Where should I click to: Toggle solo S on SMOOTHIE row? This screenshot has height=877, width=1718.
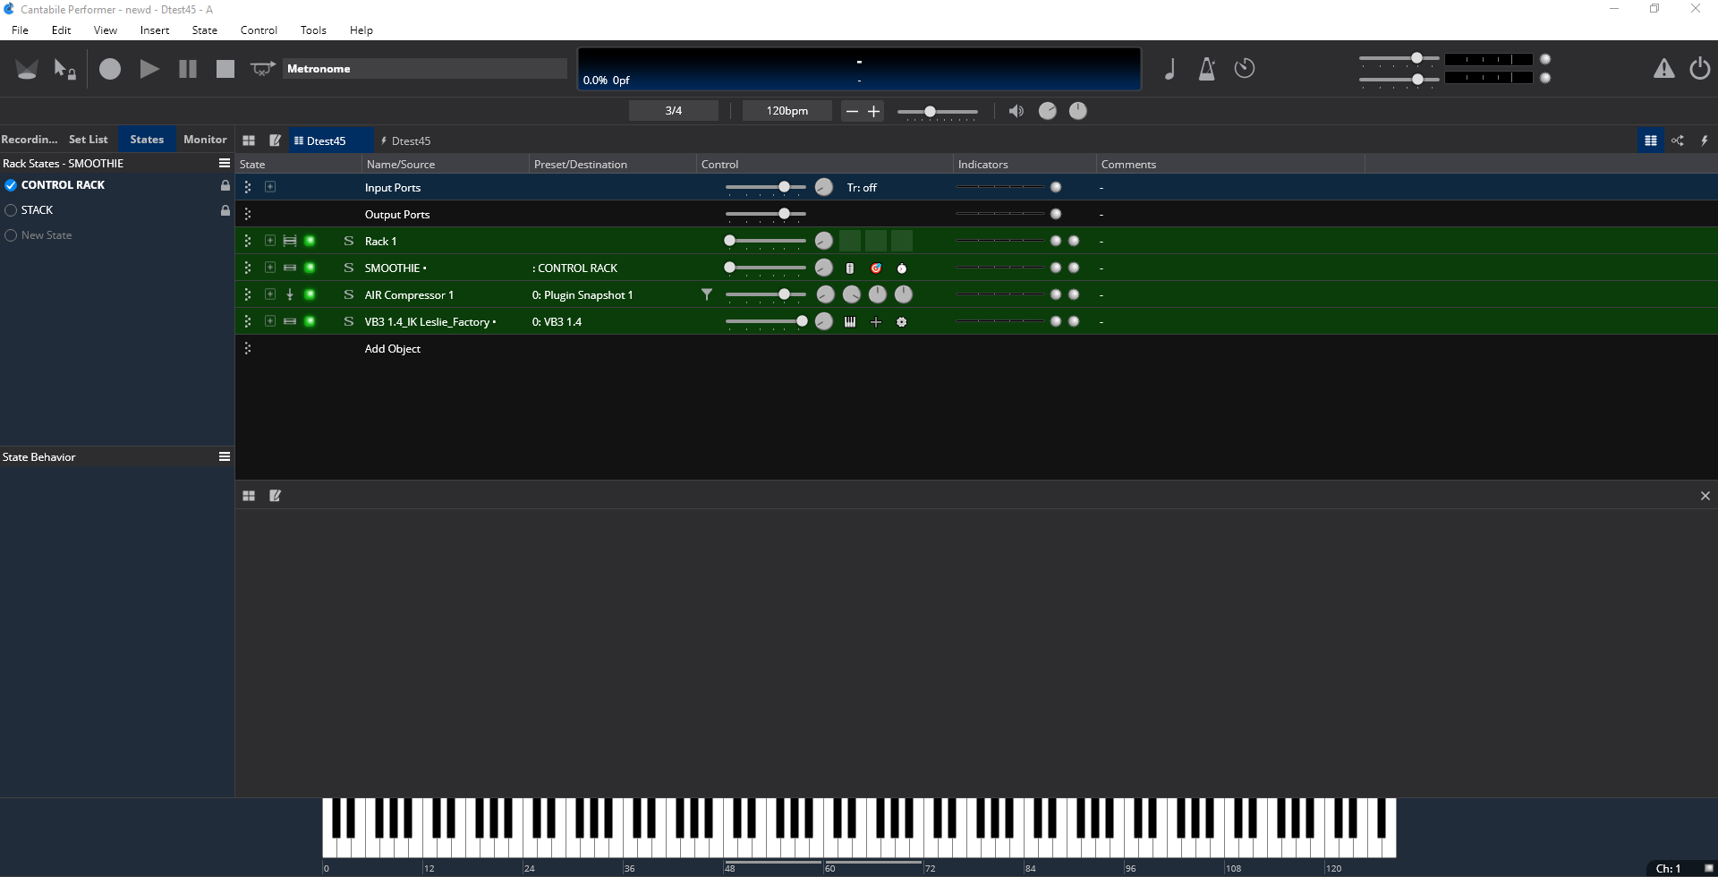coord(348,268)
